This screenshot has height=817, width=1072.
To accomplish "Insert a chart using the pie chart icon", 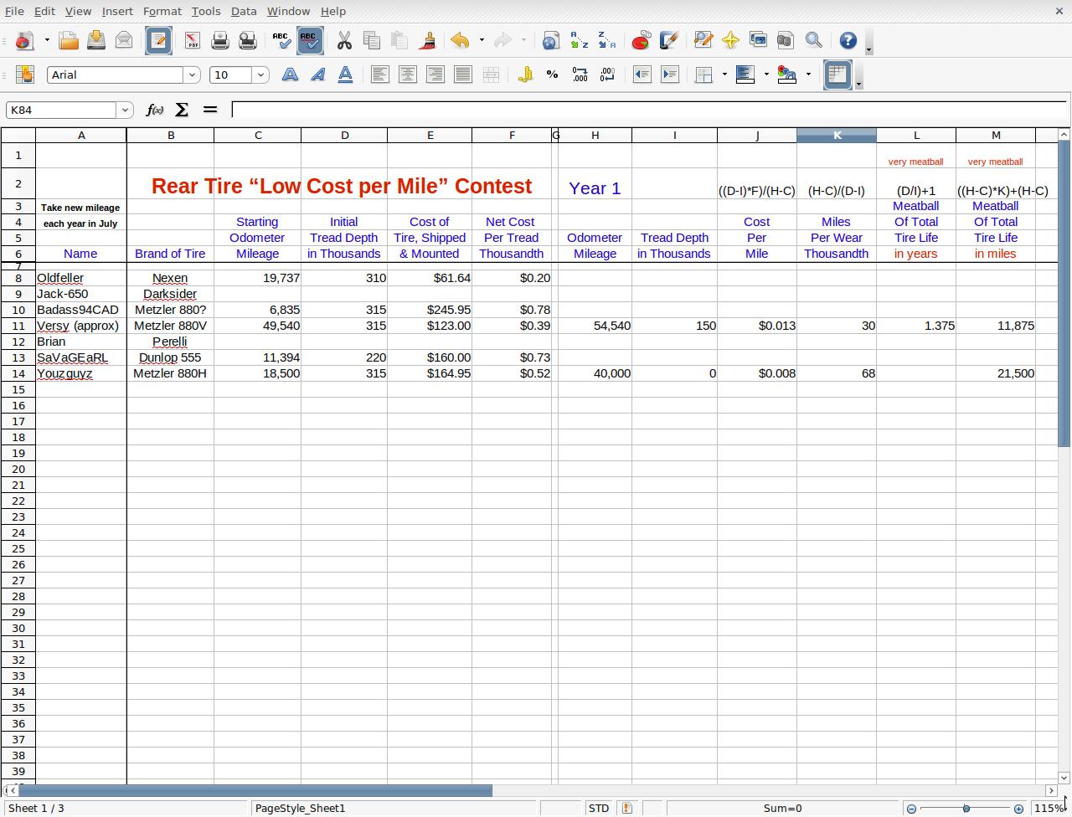I will click(x=641, y=40).
